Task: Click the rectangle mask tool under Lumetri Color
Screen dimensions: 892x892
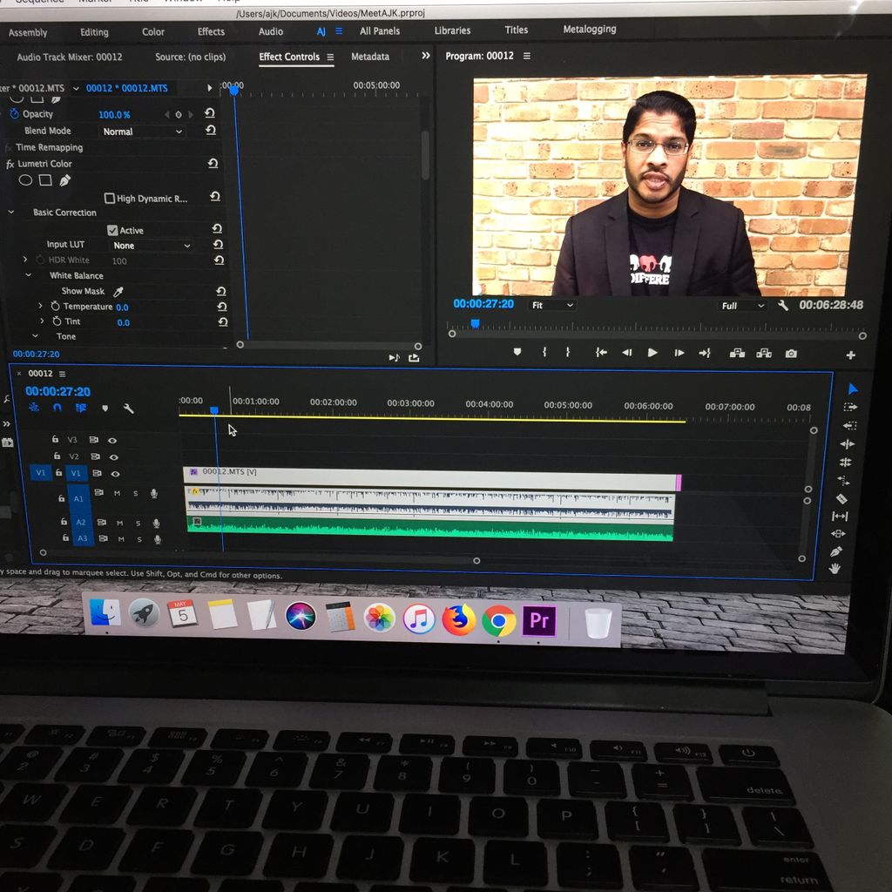Action: pyautogui.click(x=45, y=180)
